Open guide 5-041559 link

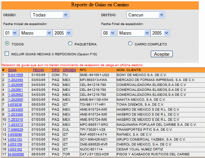pyautogui.click(x=15, y=75)
